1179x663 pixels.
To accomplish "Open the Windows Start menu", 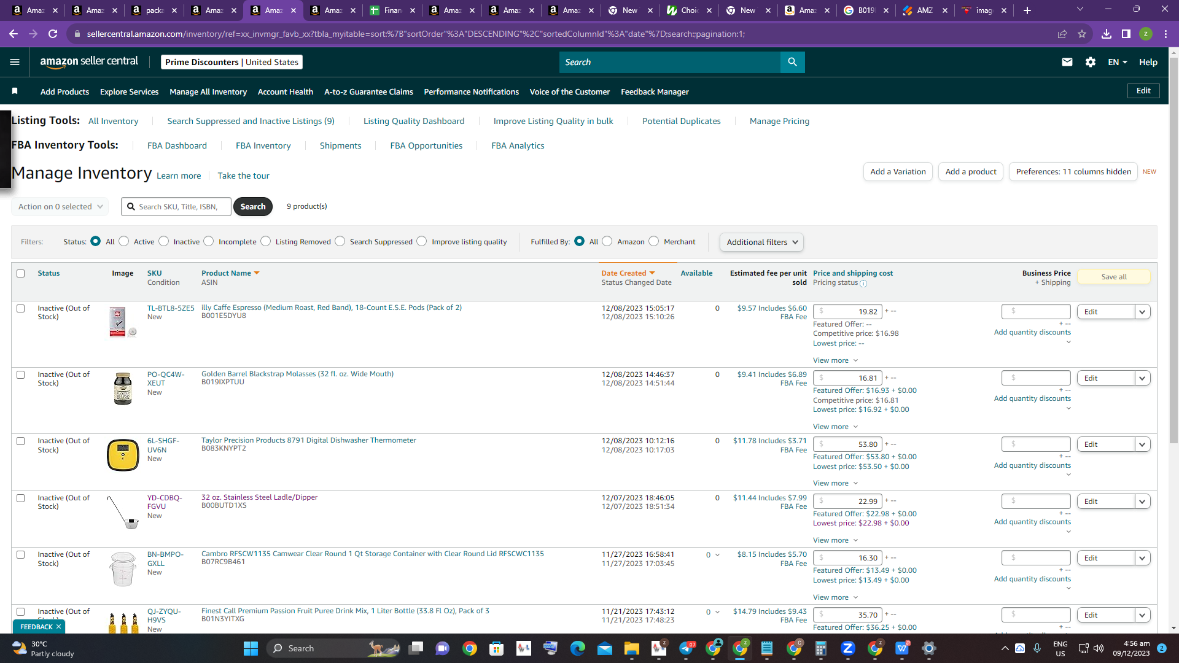I will point(251,648).
